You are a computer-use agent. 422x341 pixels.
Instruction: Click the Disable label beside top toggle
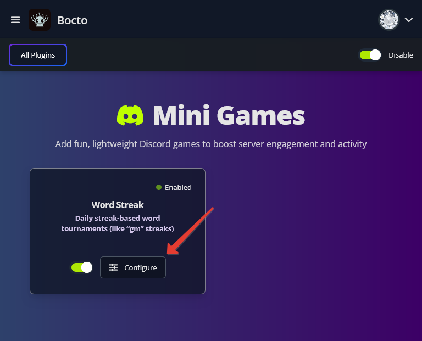(x=401, y=55)
